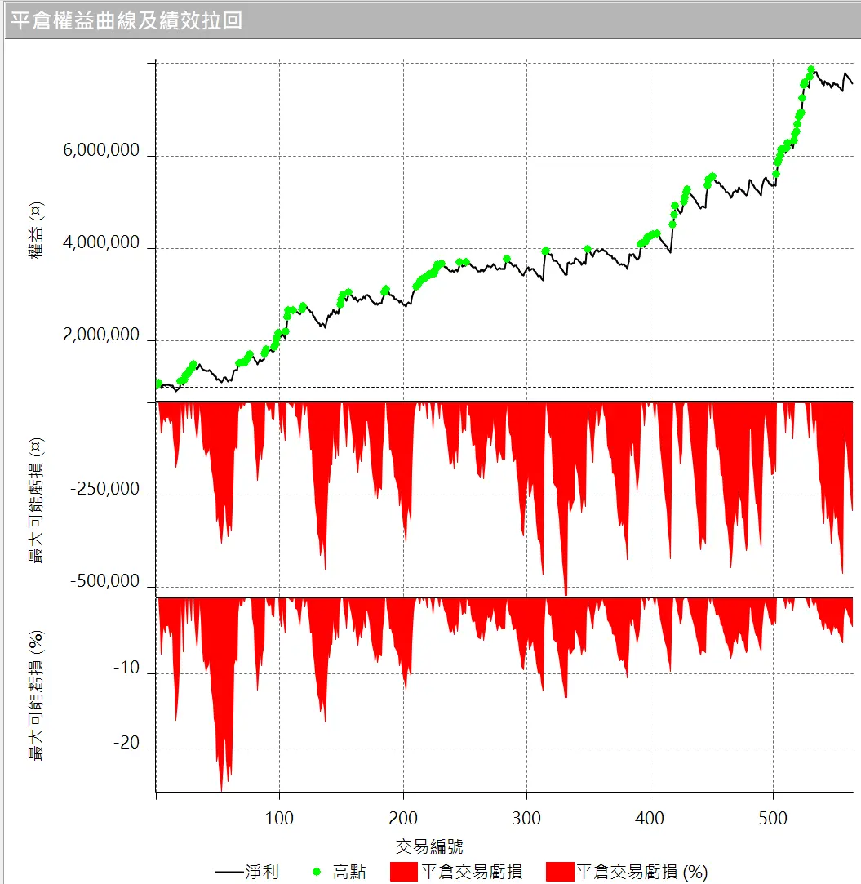Click the green 高點 dot icon in legend
The width and height of the screenshot is (861, 884).
tap(316, 873)
